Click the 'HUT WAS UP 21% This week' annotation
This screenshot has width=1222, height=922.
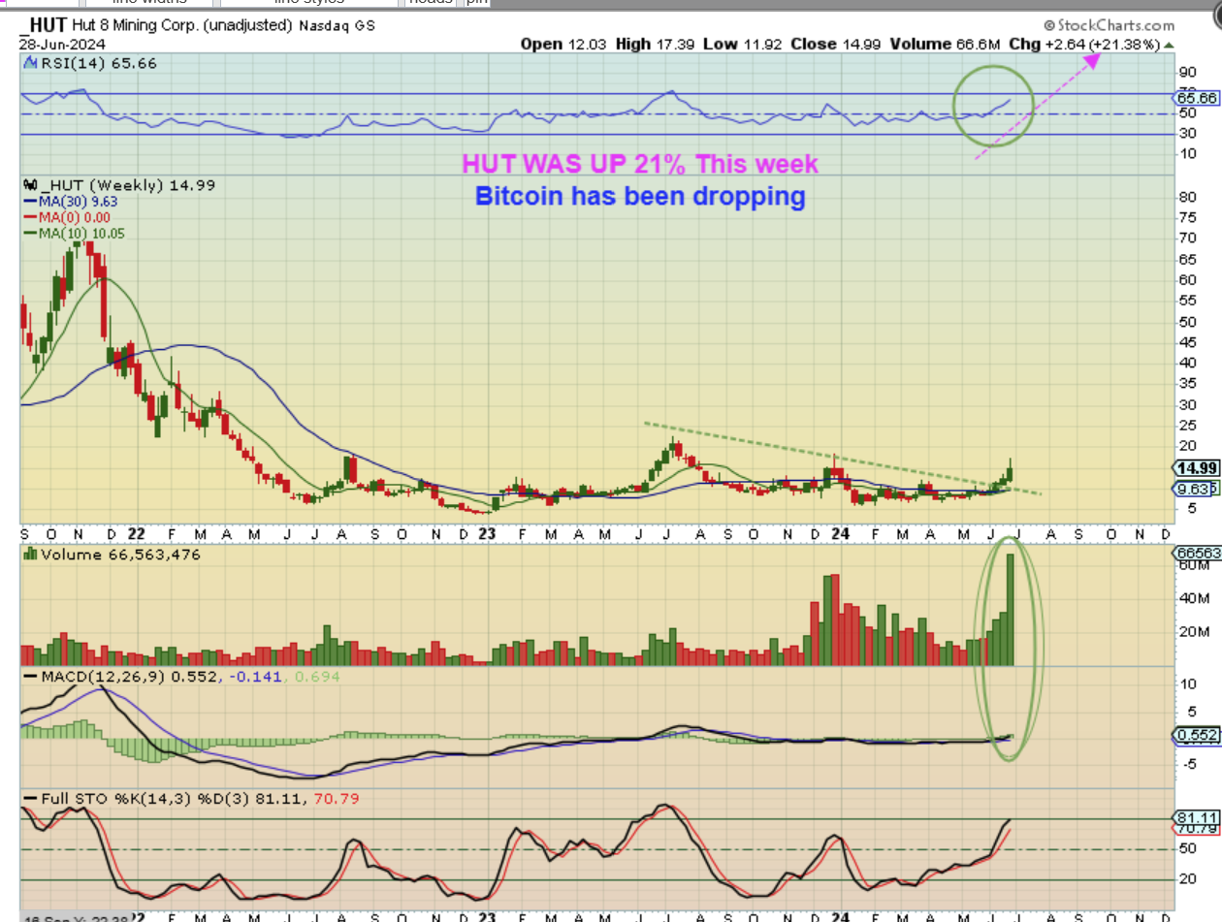(639, 164)
